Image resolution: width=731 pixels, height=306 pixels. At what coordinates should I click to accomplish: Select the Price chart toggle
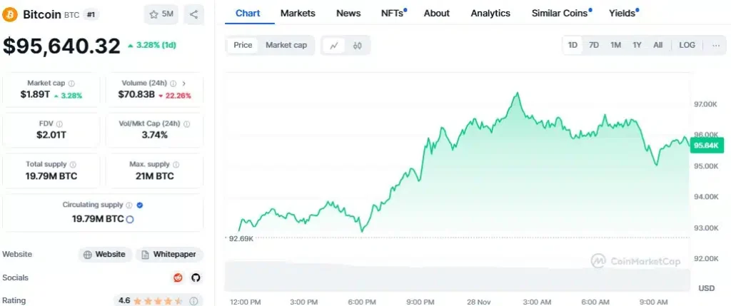click(243, 45)
